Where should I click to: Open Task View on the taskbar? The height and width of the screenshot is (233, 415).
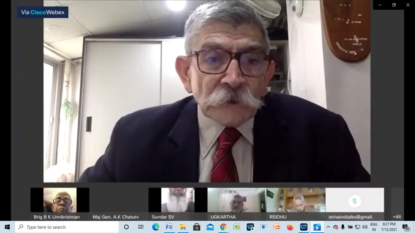[141, 227]
